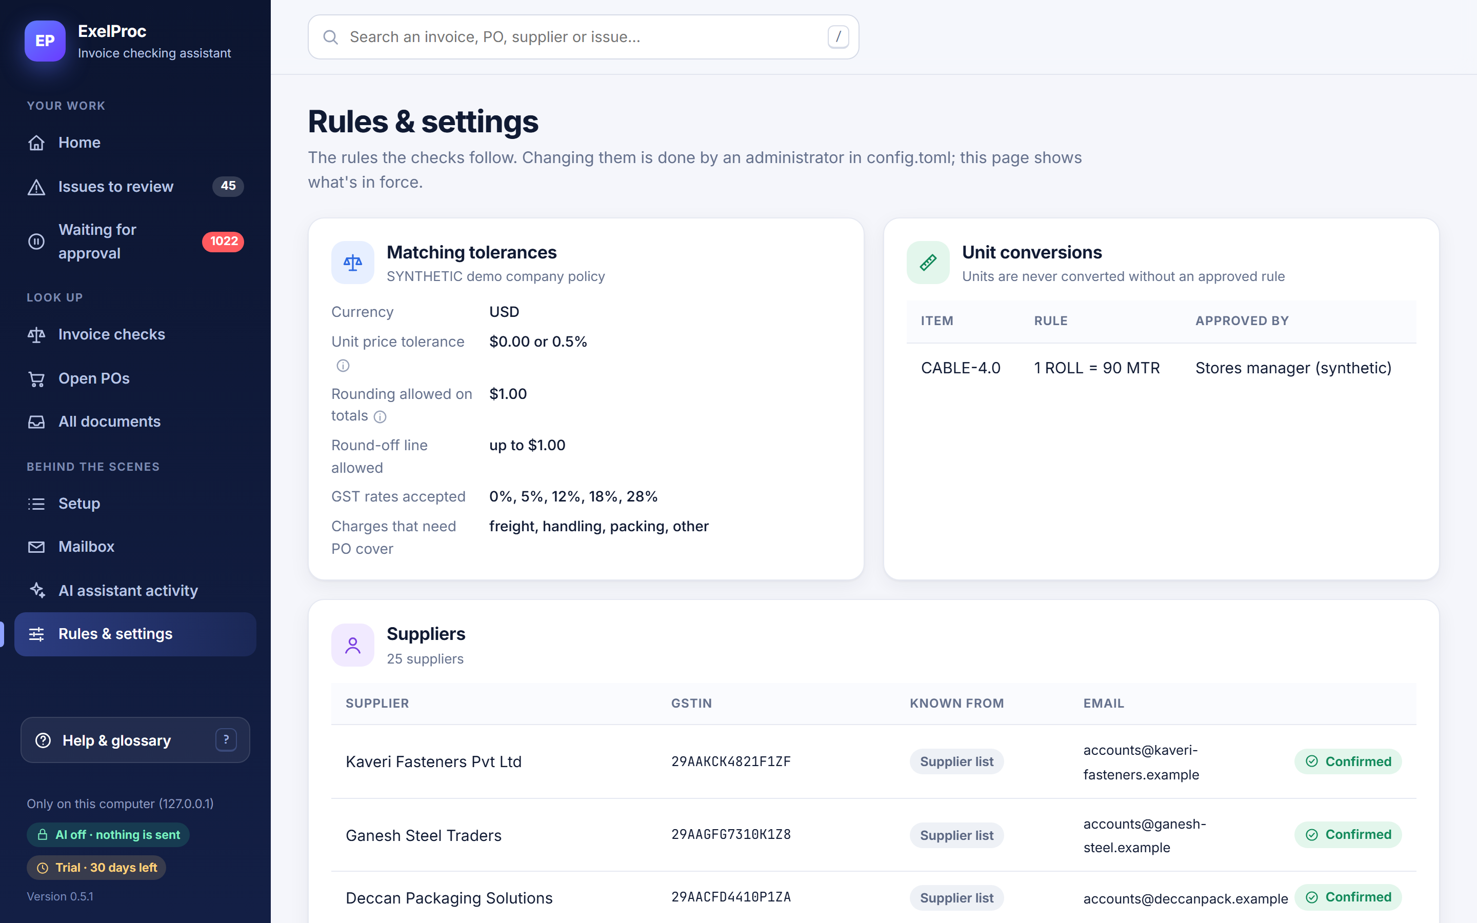Open Waiting for approval list
The height and width of the screenshot is (923, 1477).
pos(135,242)
